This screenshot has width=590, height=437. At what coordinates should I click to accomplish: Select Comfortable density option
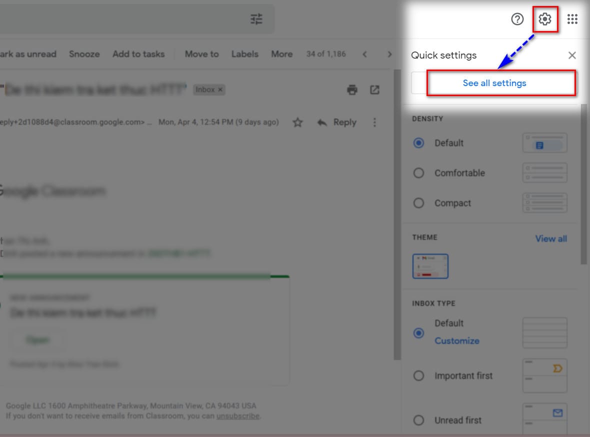418,173
